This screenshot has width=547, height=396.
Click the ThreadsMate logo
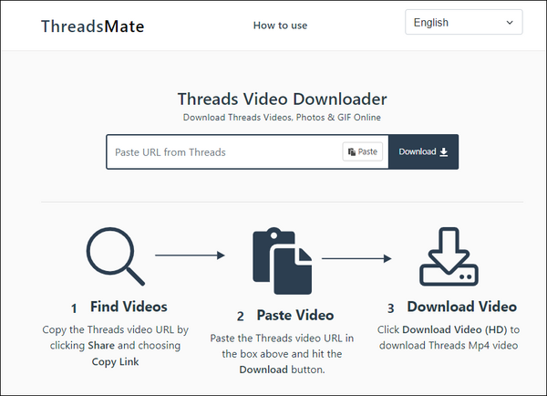click(x=92, y=26)
